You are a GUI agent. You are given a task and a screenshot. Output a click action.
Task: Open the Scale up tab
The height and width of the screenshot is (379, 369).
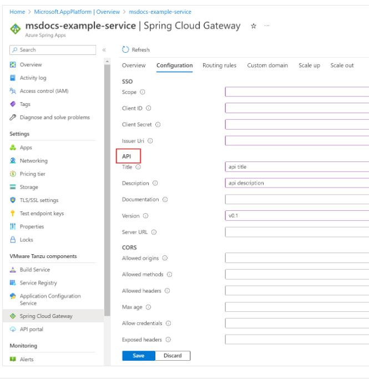point(309,65)
